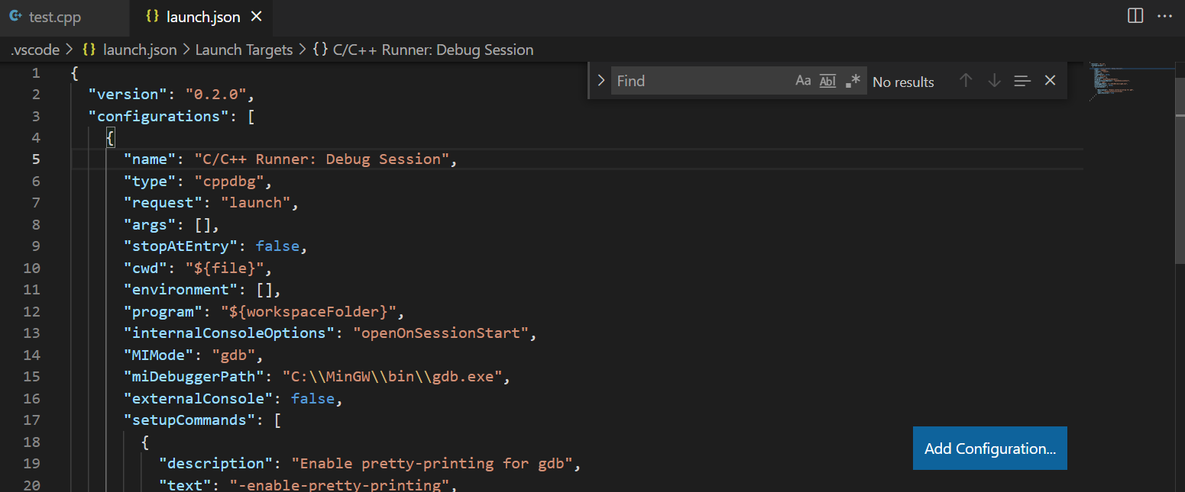Image resolution: width=1185 pixels, height=492 pixels.
Task: Click the Split Editor Right icon
Action: [x=1135, y=16]
